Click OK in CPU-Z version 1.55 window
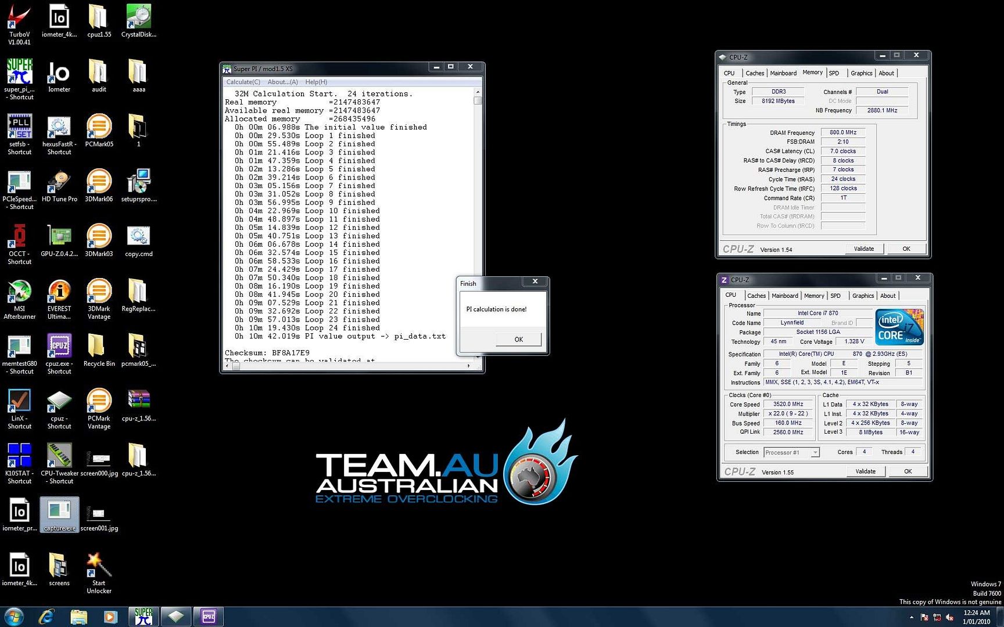 point(908,471)
